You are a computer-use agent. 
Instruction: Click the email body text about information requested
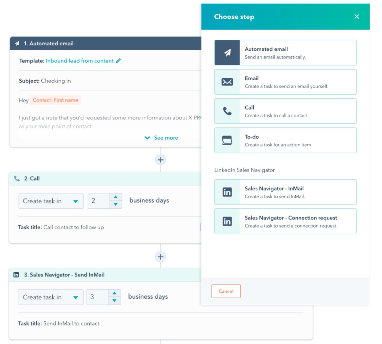[110, 122]
